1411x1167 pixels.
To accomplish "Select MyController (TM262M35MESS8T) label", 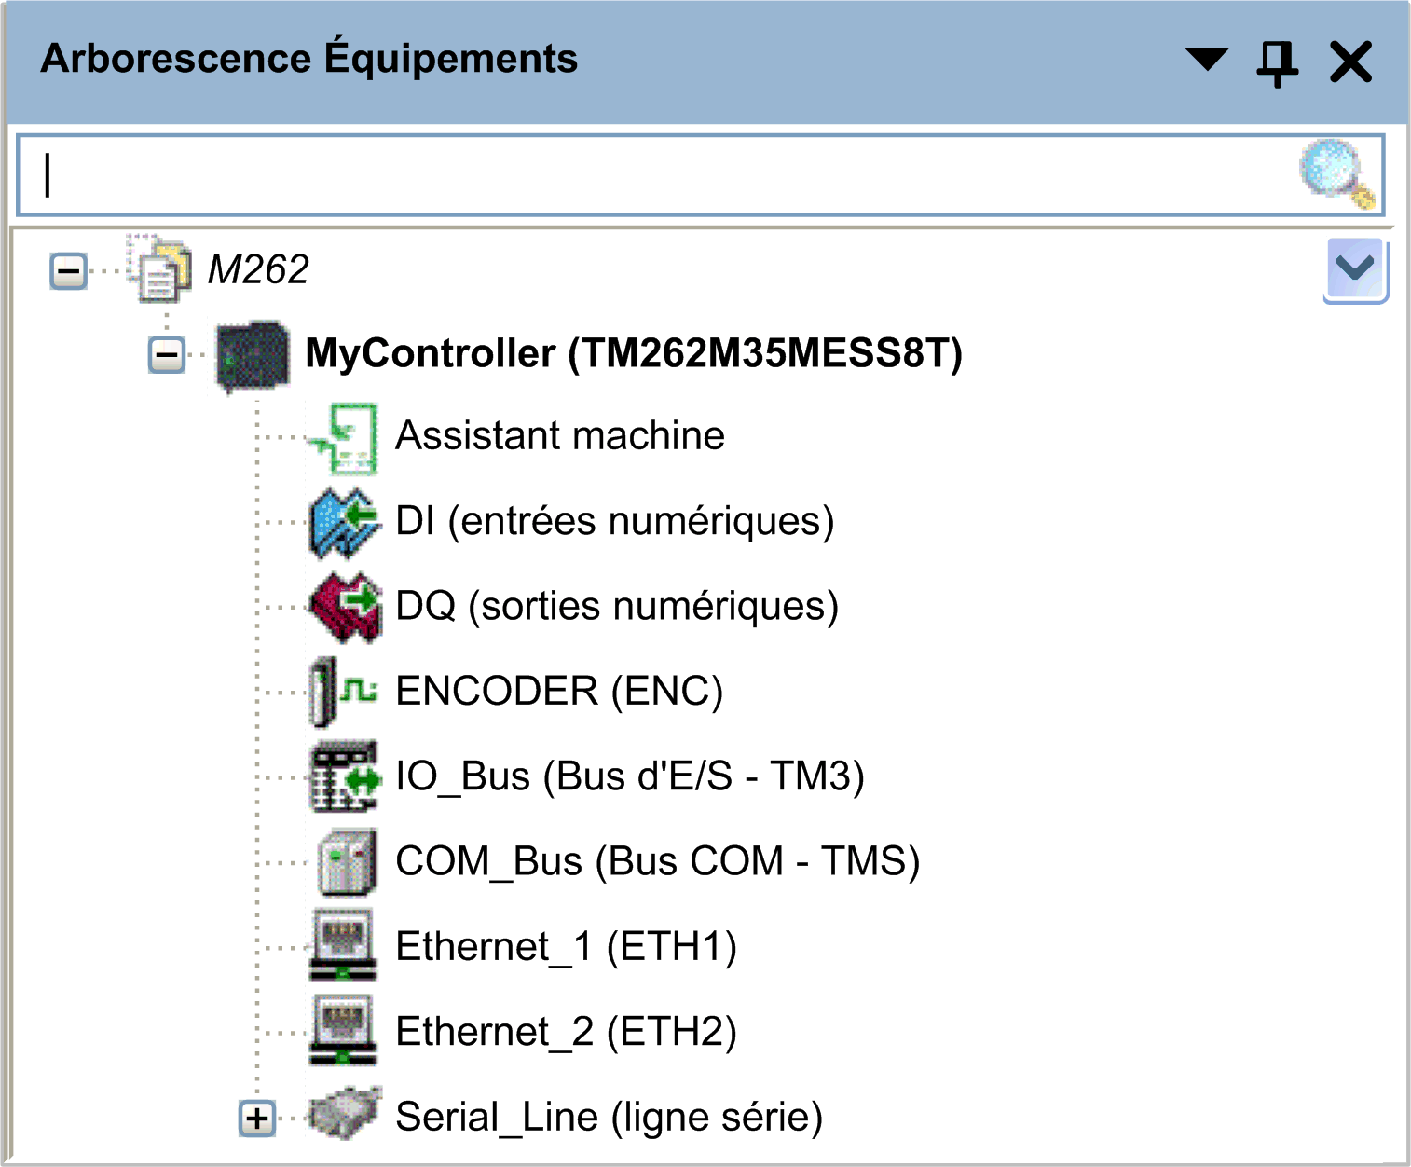I will 634,354.
